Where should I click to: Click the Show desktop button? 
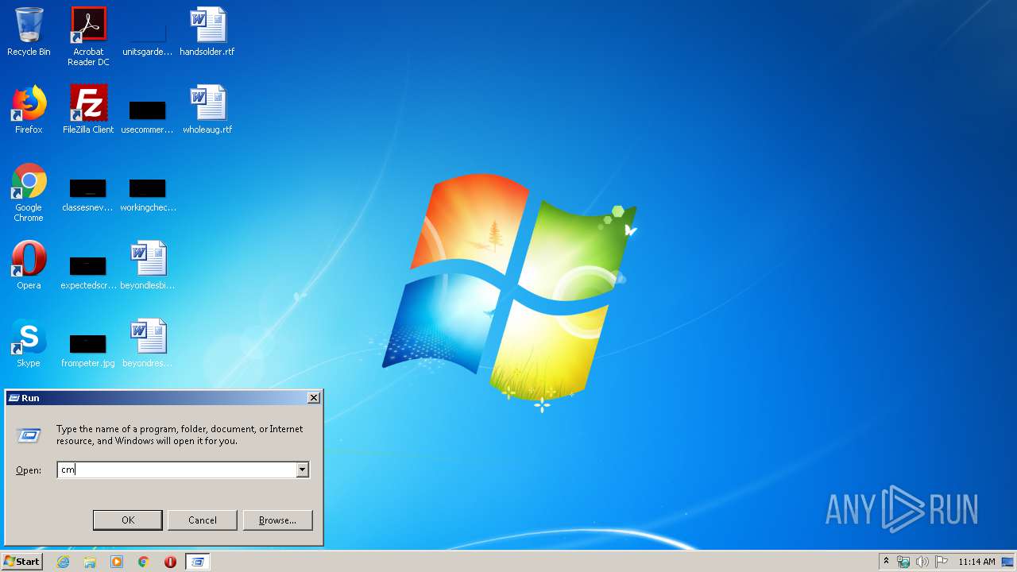pyautogui.click(x=1008, y=562)
